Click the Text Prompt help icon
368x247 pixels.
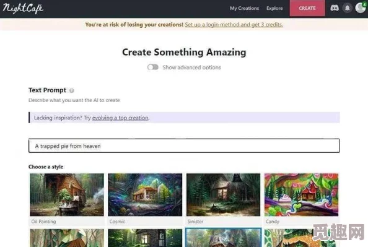72,90
